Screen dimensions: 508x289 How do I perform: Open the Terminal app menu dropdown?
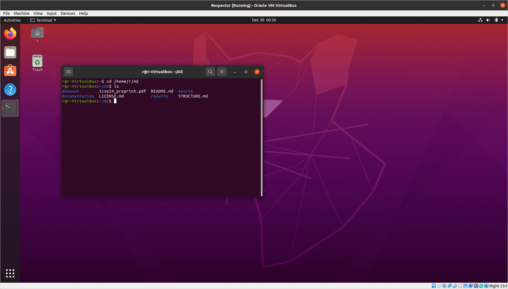coord(43,20)
